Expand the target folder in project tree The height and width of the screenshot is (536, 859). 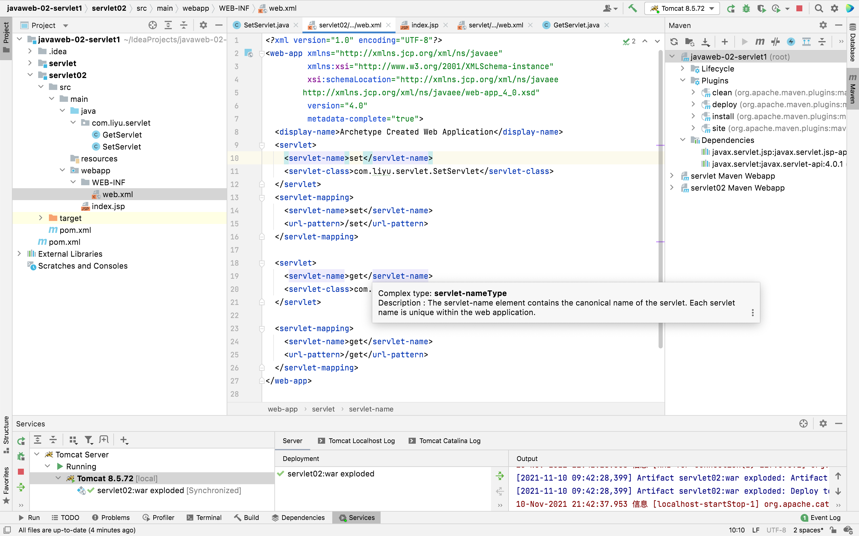(41, 218)
